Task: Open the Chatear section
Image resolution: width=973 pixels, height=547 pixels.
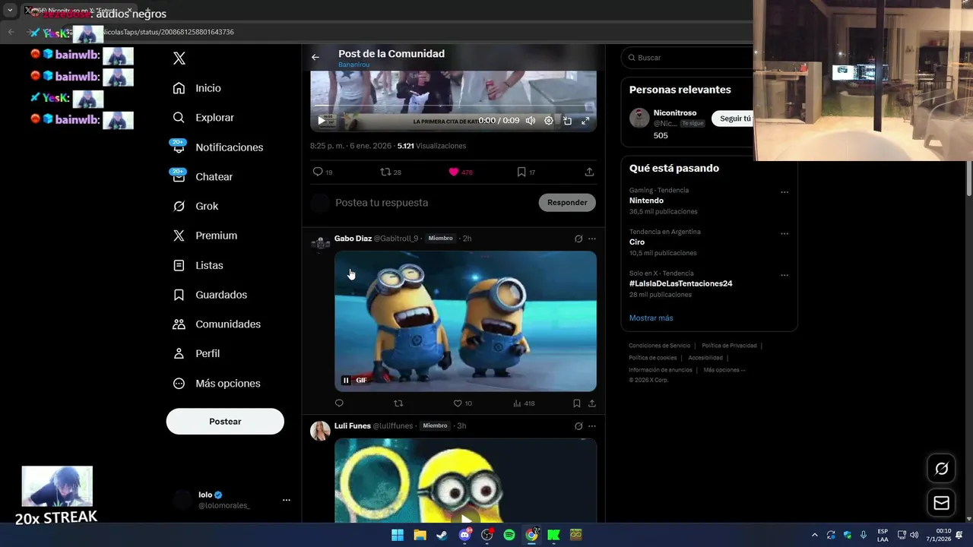Action: coord(202,176)
